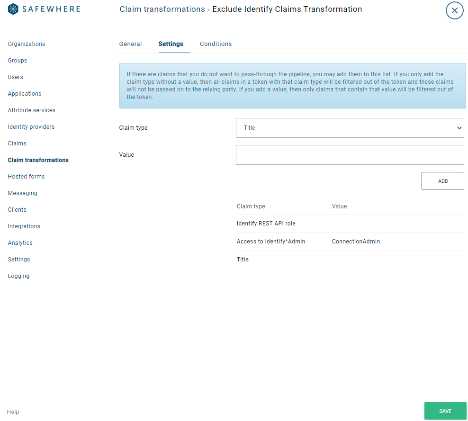
Task: Go to Organizations in the sidebar
Action: [26, 44]
